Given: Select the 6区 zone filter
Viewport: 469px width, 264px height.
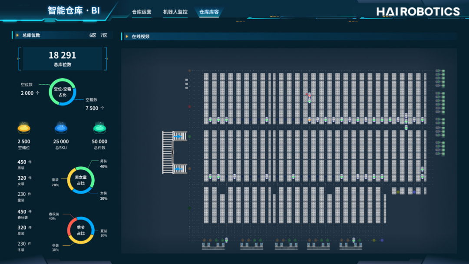Looking at the screenshot, I should (x=93, y=35).
